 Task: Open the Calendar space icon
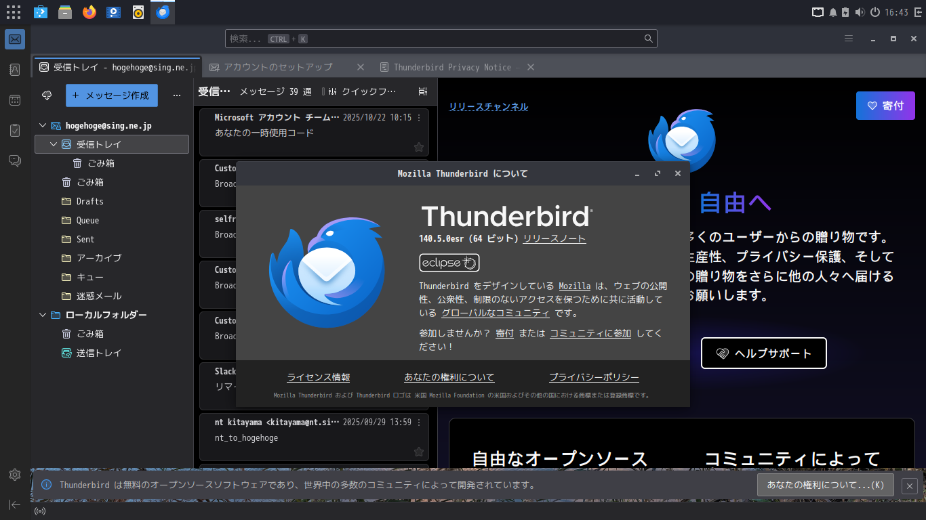coord(15,100)
